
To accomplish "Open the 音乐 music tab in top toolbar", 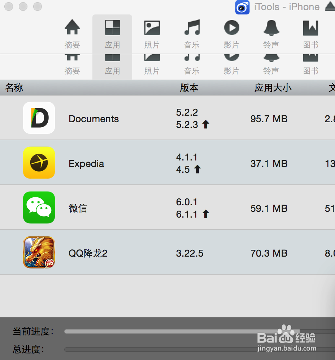I will tap(192, 34).
